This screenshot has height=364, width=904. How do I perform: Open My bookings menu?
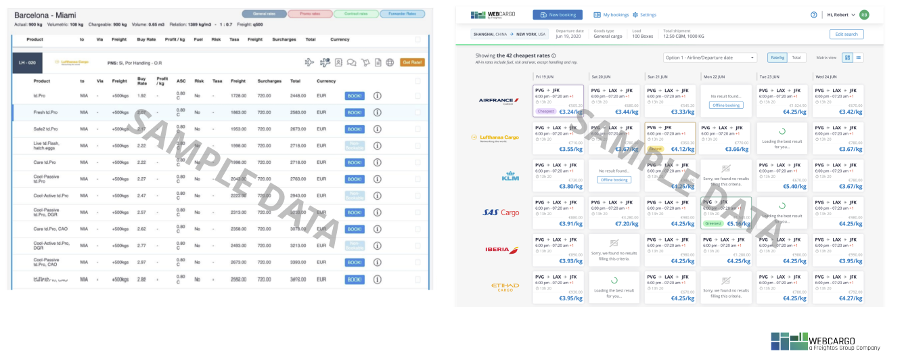[x=611, y=14]
